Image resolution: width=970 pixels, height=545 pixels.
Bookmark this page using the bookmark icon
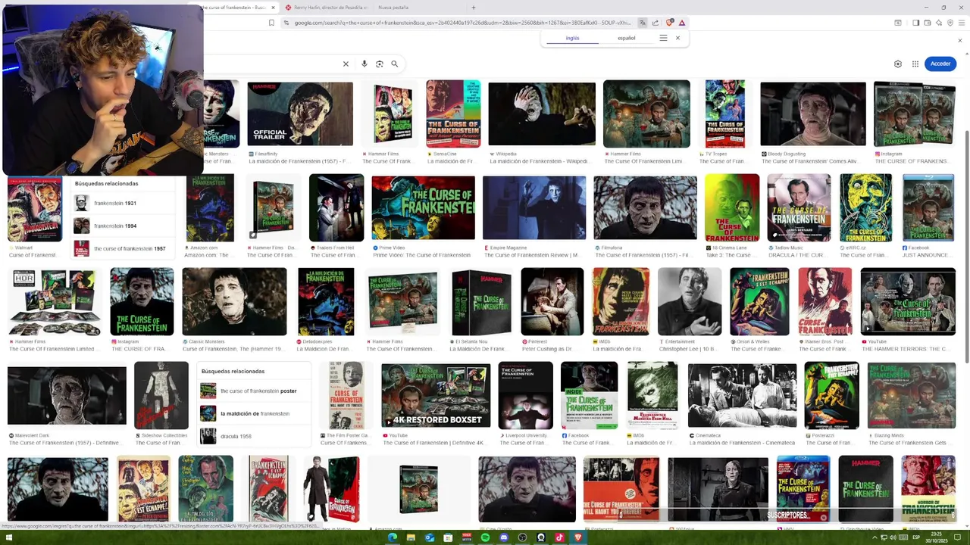pyautogui.click(x=271, y=23)
